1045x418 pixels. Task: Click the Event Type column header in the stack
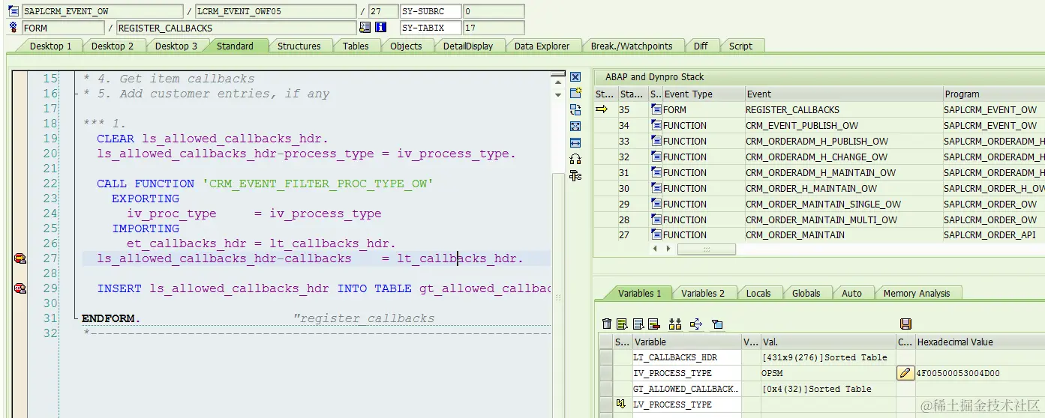(x=703, y=94)
